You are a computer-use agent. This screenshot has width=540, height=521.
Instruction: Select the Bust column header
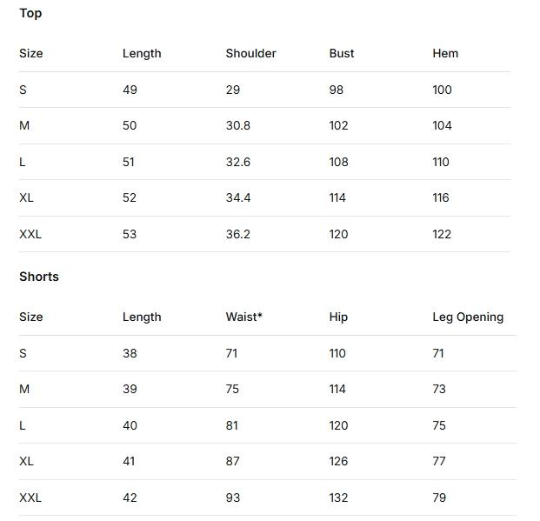coord(342,53)
